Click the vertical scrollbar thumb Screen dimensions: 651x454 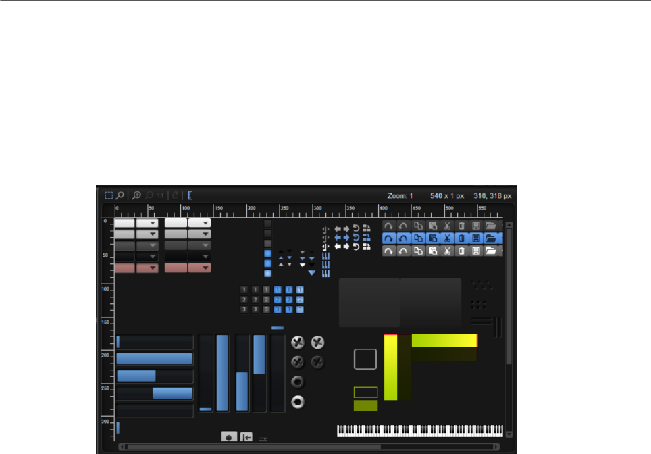tap(509, 297)
